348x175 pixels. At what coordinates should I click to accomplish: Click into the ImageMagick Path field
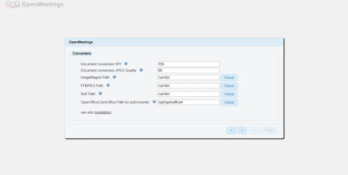coord(188,77)
